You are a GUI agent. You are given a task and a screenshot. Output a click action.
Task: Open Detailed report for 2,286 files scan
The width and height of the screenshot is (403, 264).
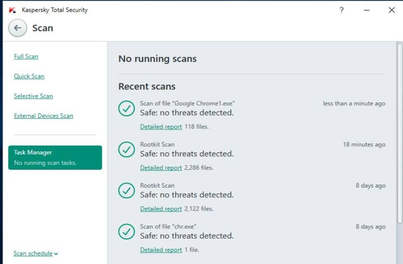coord(161,168)
